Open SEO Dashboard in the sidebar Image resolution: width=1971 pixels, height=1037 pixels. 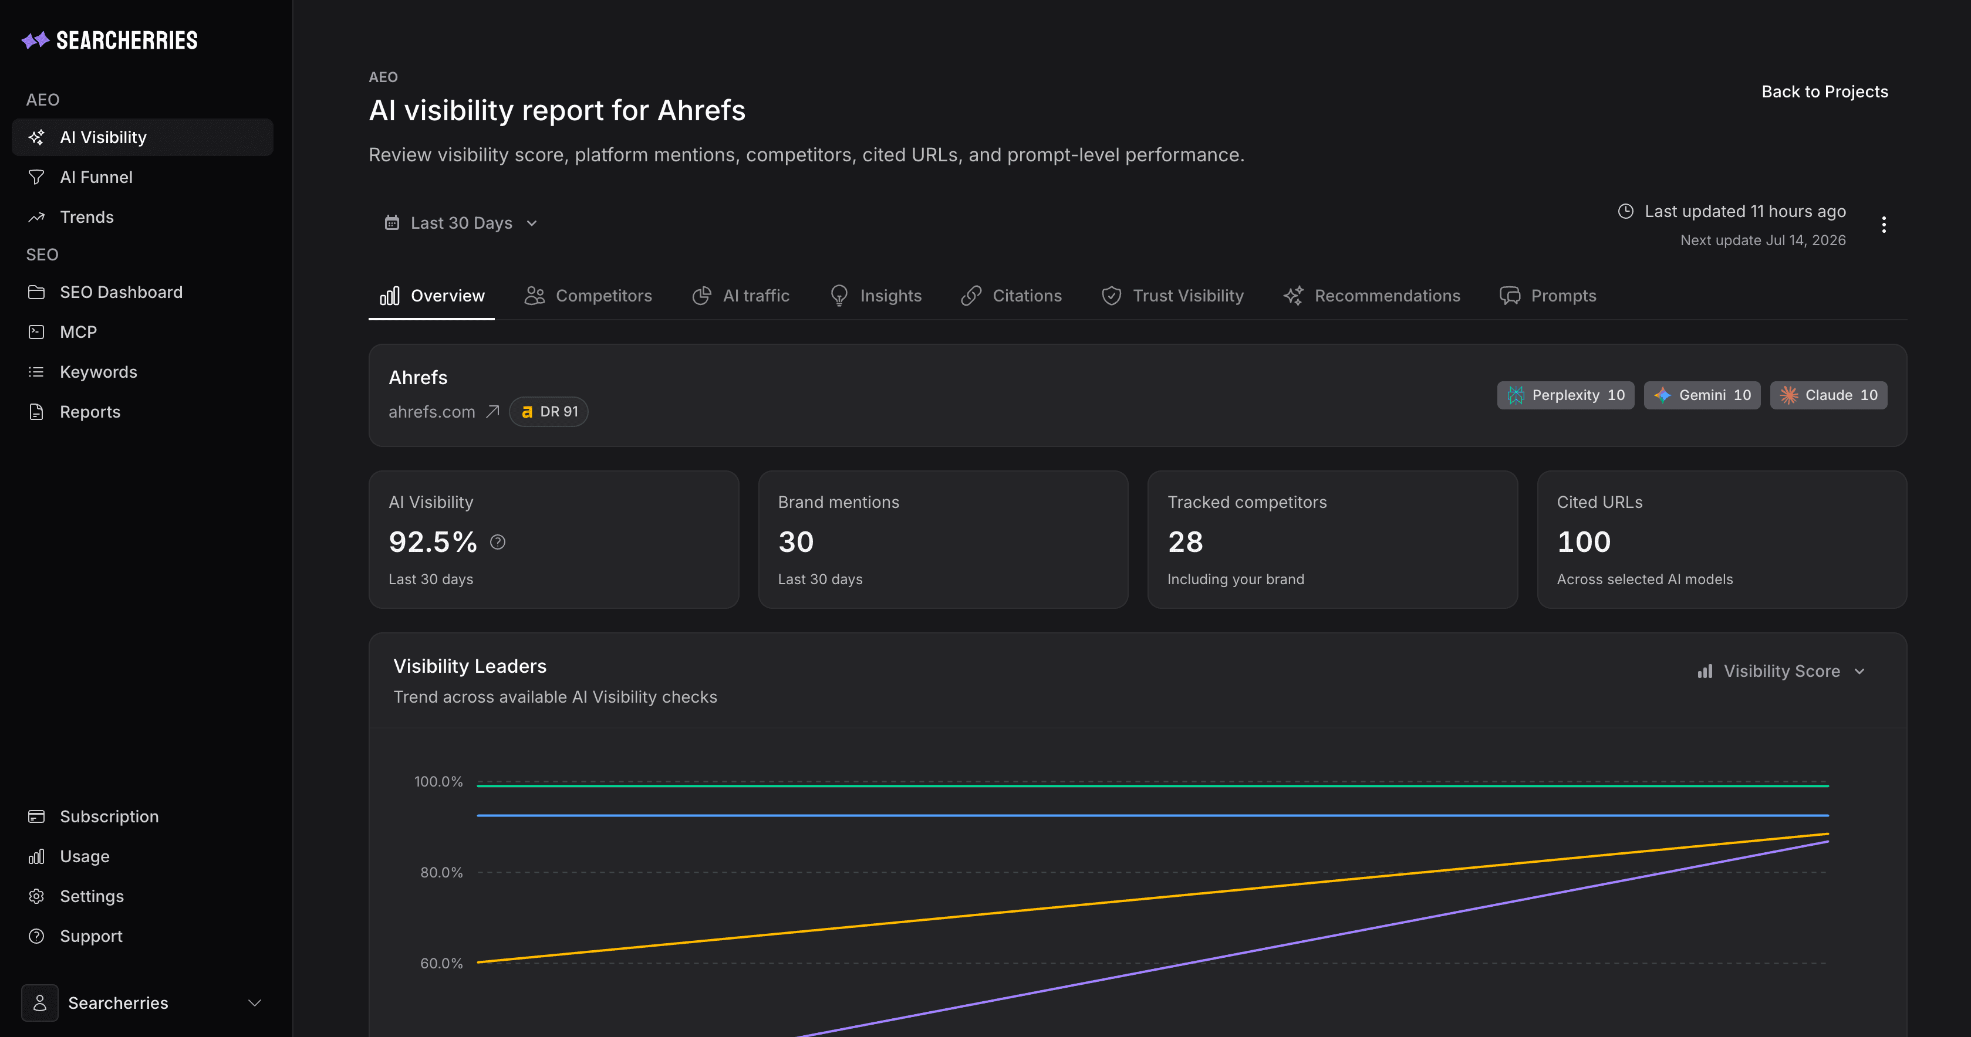coord(142,292)
